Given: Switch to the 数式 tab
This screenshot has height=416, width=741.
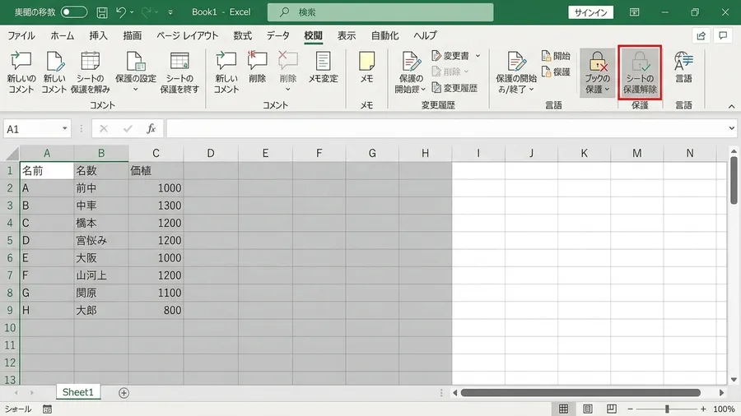Looking at the screenshot, I should coord(242,36).
